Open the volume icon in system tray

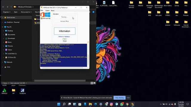(167, 104)
